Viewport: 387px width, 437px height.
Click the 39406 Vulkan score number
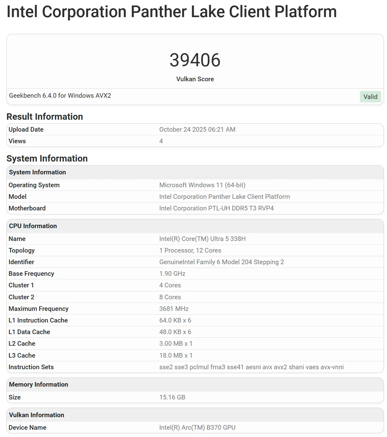pos(195,60)
